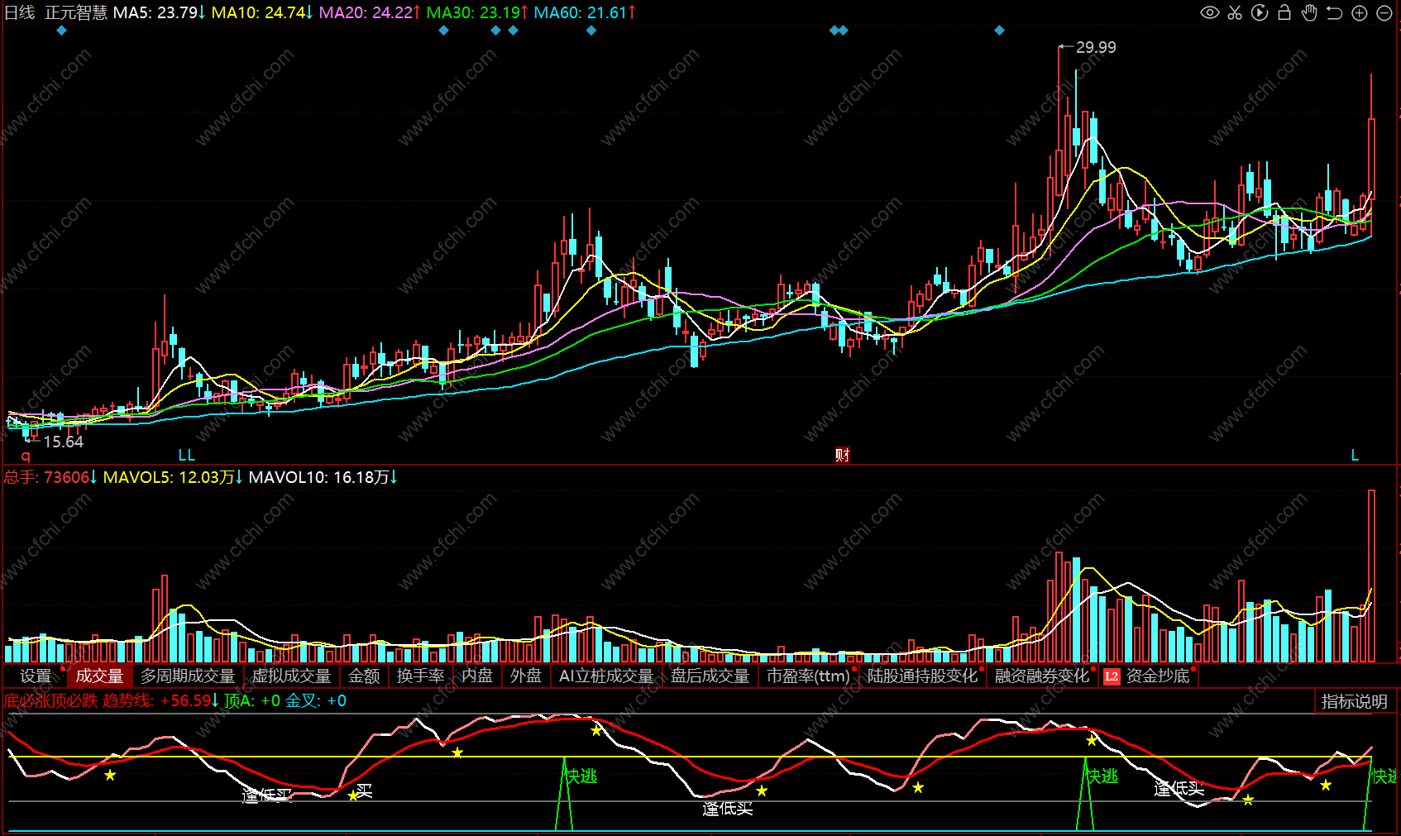Screen dimensions: 1401x836
Task: Select the 成交量 indicator tab
Action: (x=99, y=676)
